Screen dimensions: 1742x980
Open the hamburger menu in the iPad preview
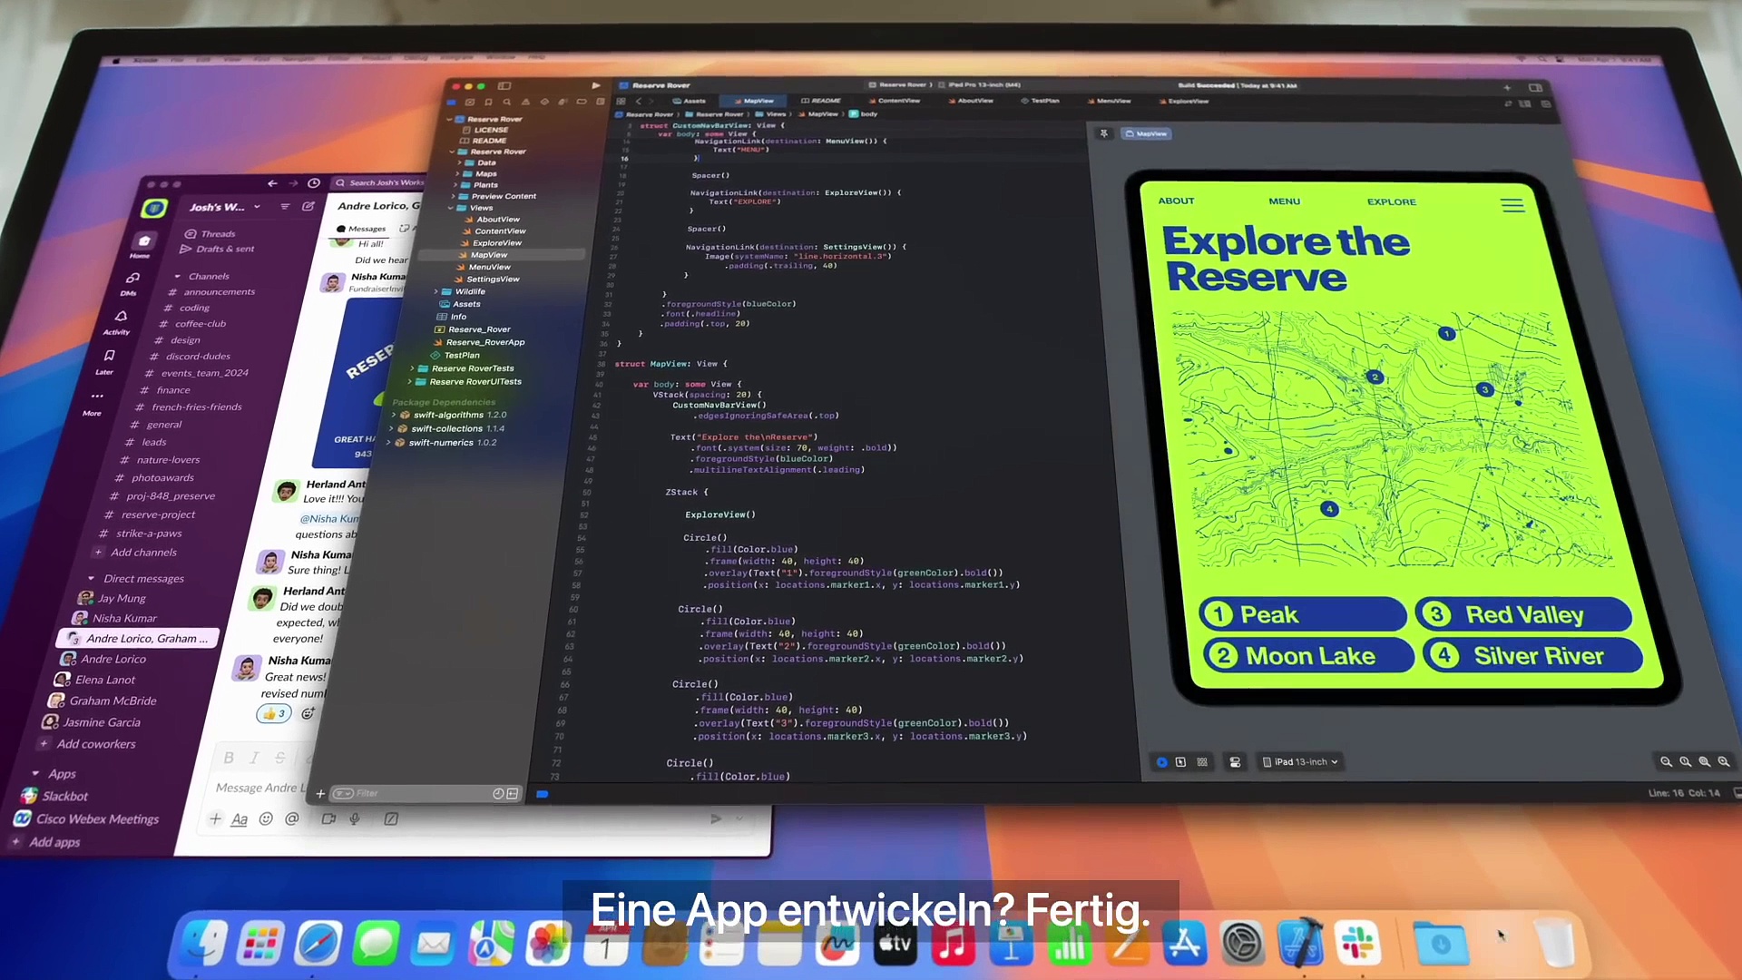(x=1512, y=206)
